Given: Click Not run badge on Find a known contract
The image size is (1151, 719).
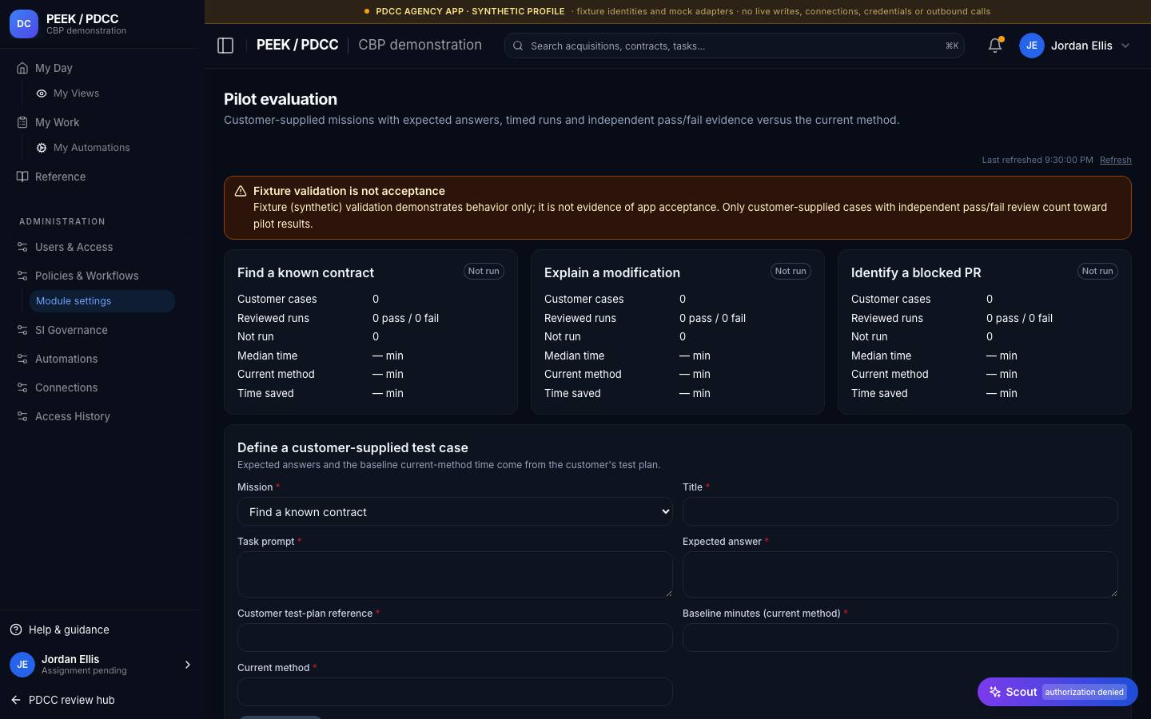Looking at the screenshot, I should tap(484, 272).
